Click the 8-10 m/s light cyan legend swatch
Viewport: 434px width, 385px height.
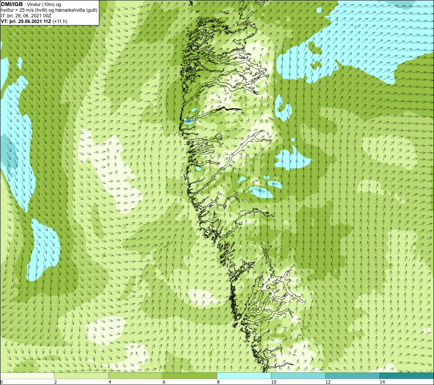coord(244,376)
